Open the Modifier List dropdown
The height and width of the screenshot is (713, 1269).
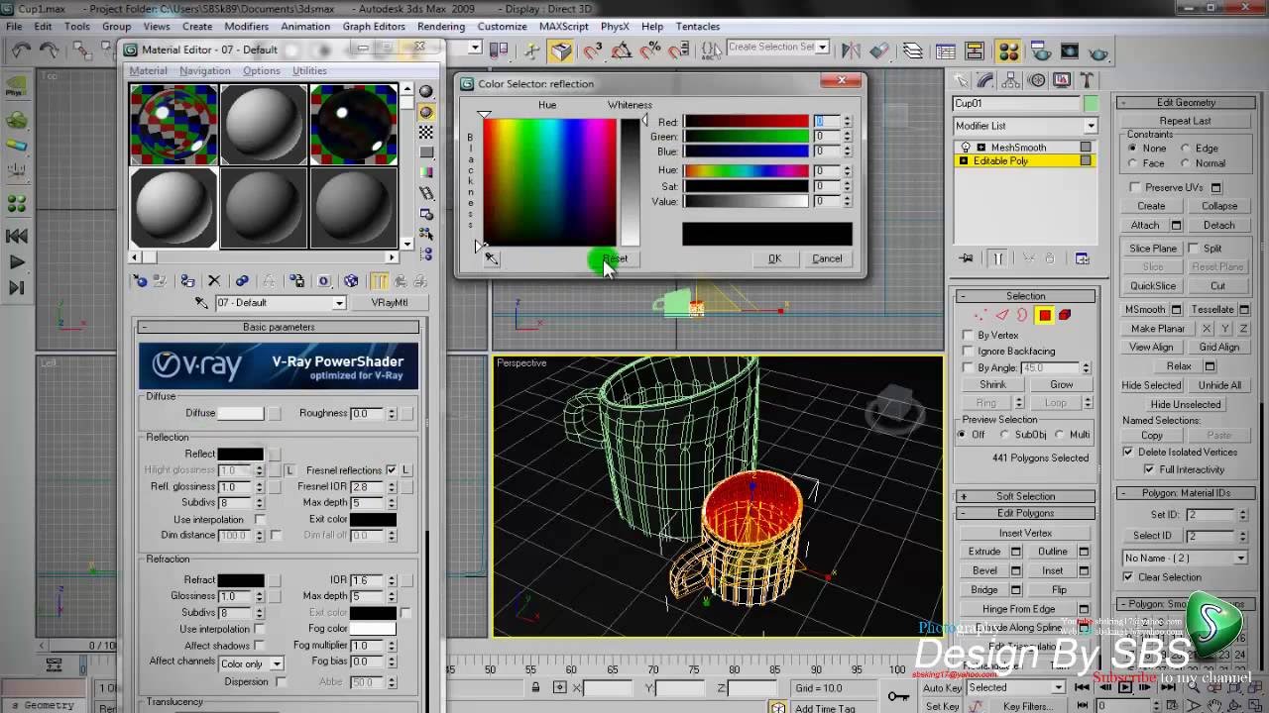[x=1025, y=126]
